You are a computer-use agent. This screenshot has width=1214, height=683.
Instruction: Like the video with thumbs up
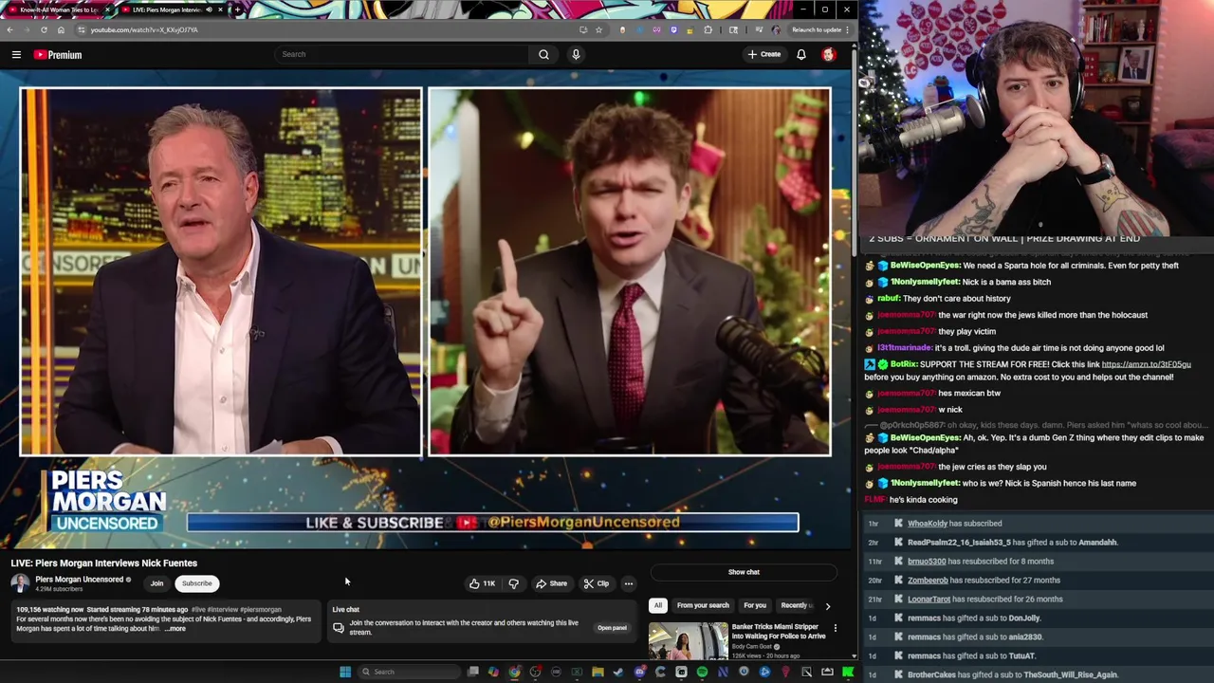pyautogui.click(x=482, y=583)
